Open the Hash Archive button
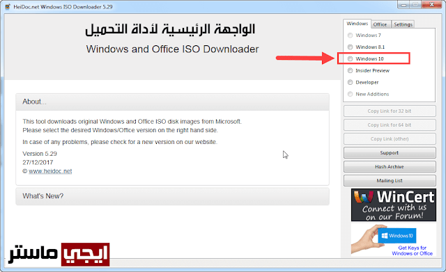Image resolution: width=446 pixels, height=272 pixels. 390,167
